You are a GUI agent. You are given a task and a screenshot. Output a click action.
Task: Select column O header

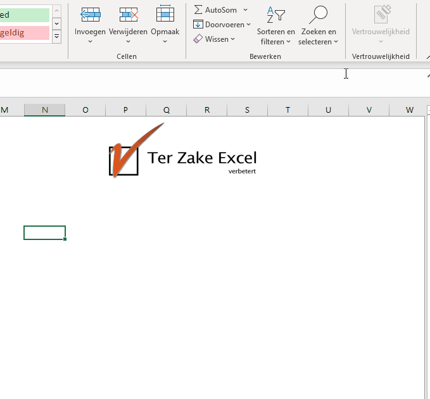(85, 110)
